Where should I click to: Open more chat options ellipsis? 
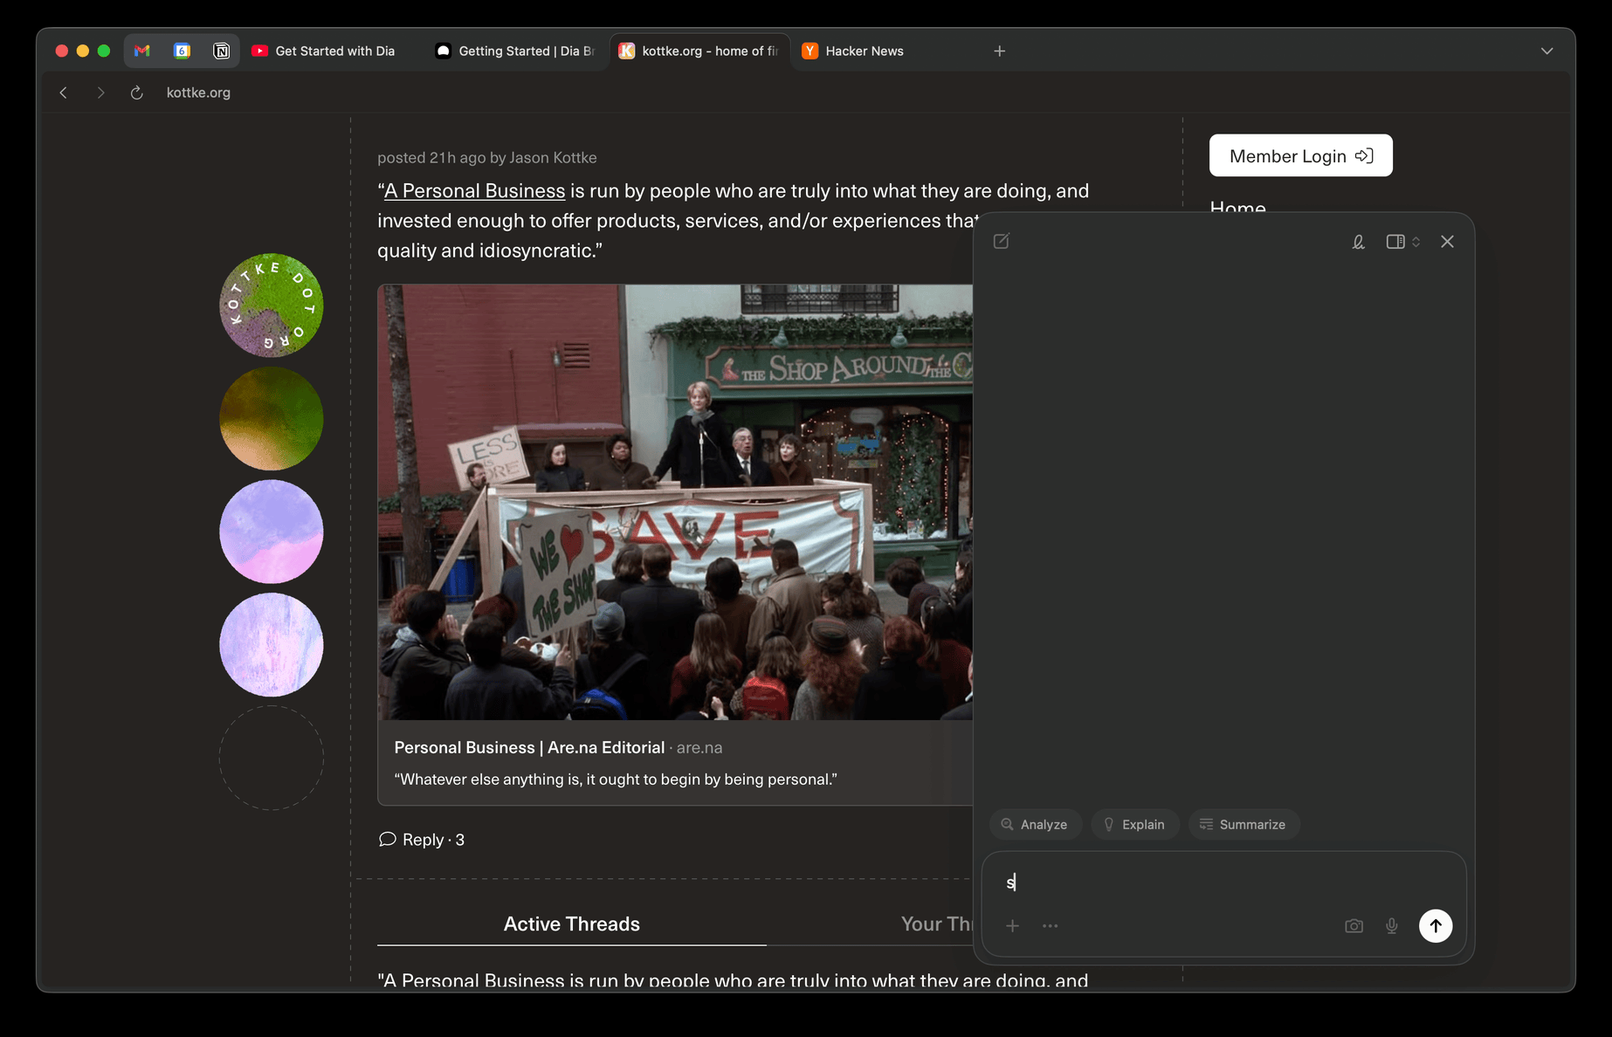click(1050, 925)
